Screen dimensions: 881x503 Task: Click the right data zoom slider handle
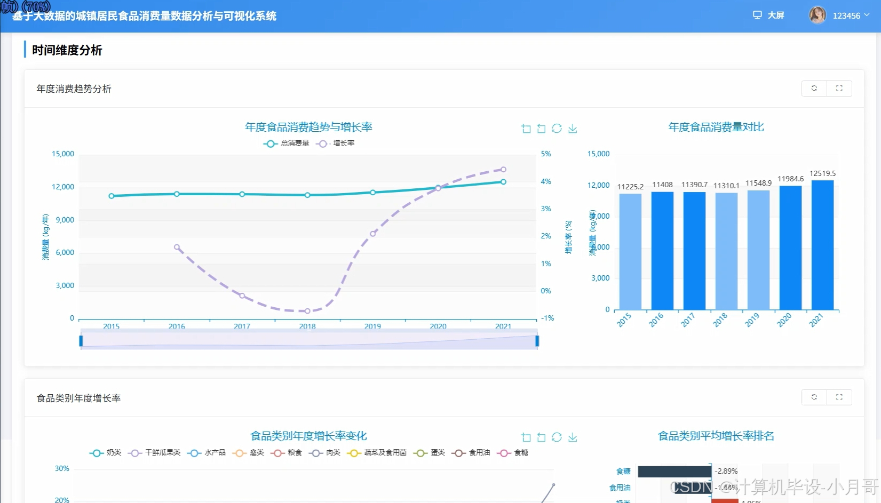point(537,341)
